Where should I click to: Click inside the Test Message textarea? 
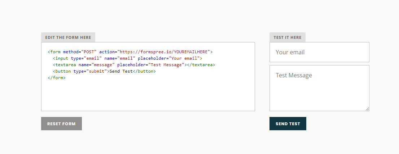(x=319, y=88)
